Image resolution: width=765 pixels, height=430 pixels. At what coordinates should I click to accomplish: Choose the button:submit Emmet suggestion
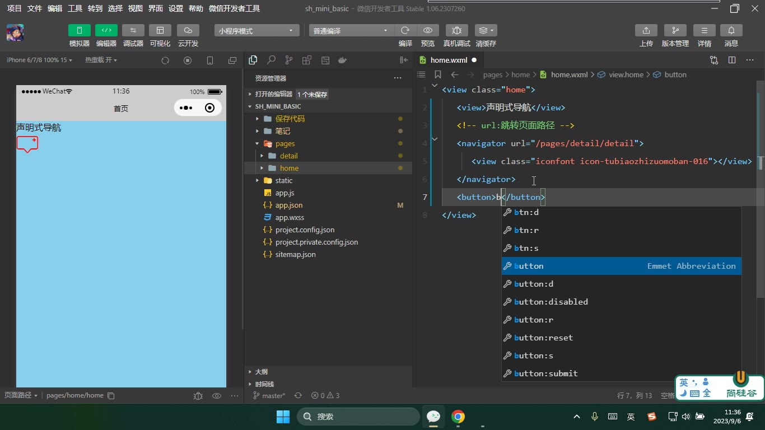tap(622, 373)
